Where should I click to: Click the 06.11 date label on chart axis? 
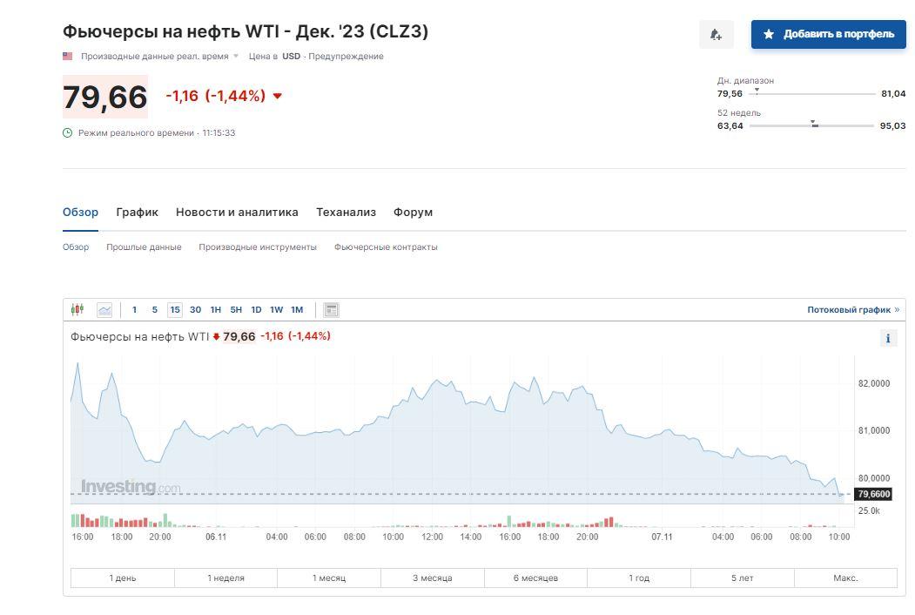[x=216, y=537]
